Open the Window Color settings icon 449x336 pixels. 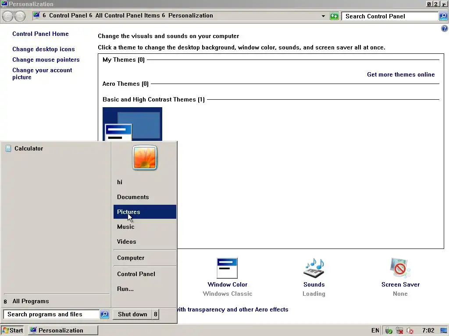tap(227, 268)
